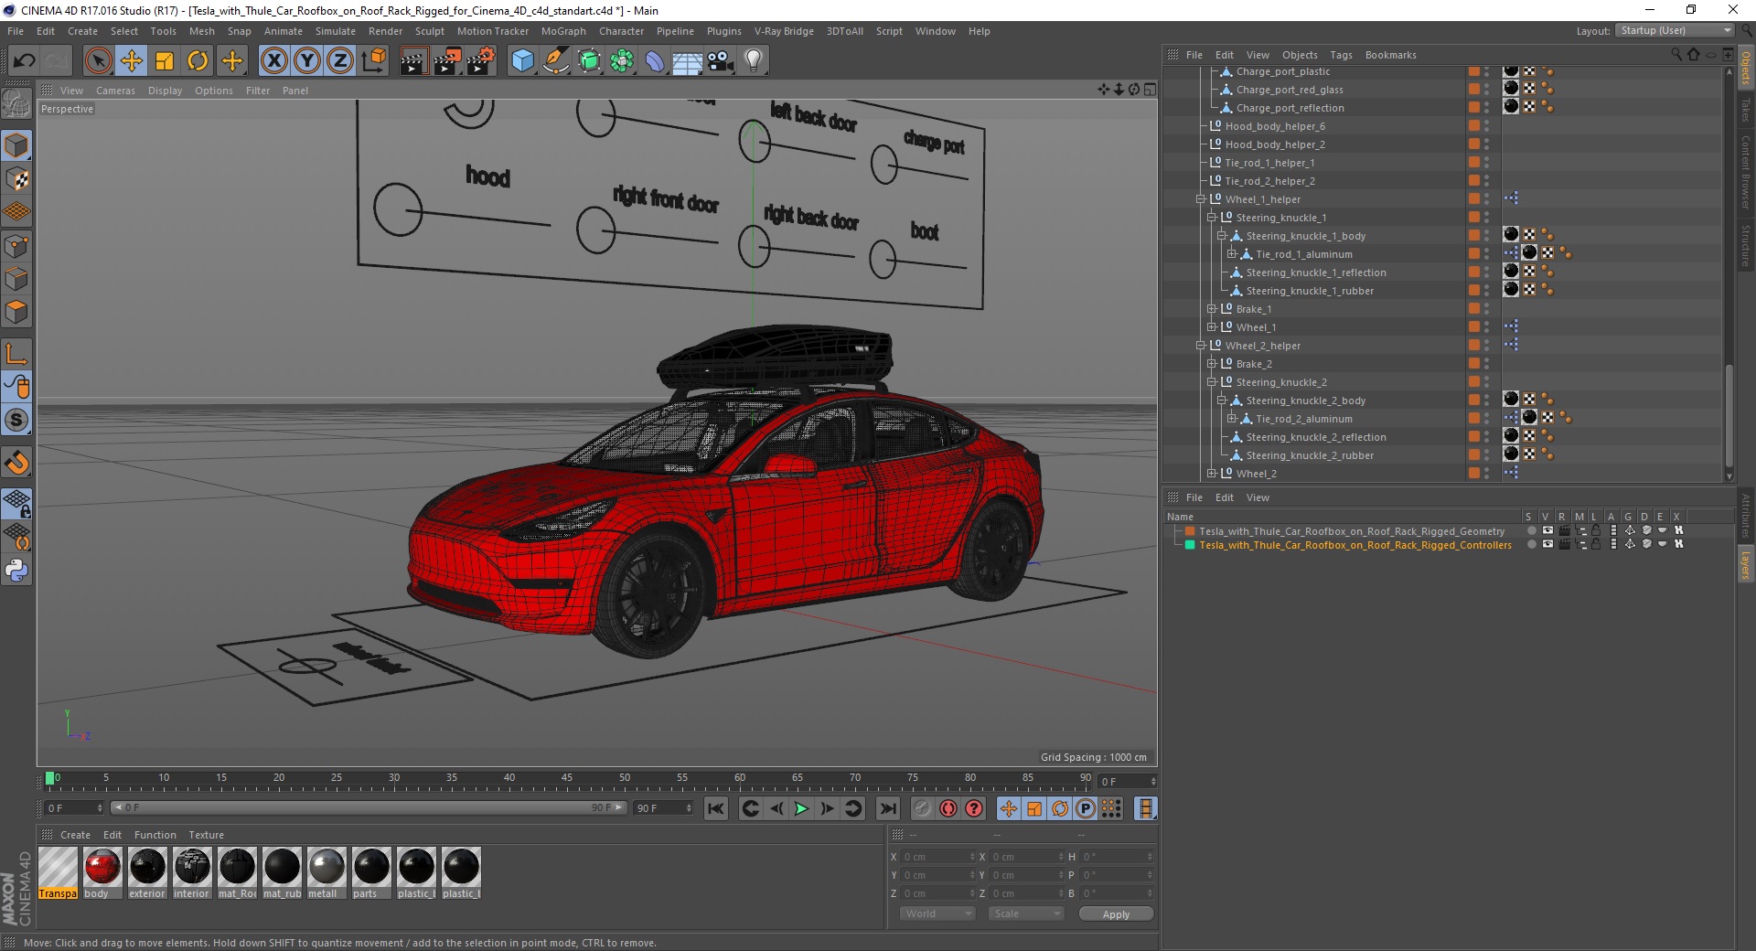
Task: Select Tie_rod_2_aluminum in object tree
Action: (1303, 419)
